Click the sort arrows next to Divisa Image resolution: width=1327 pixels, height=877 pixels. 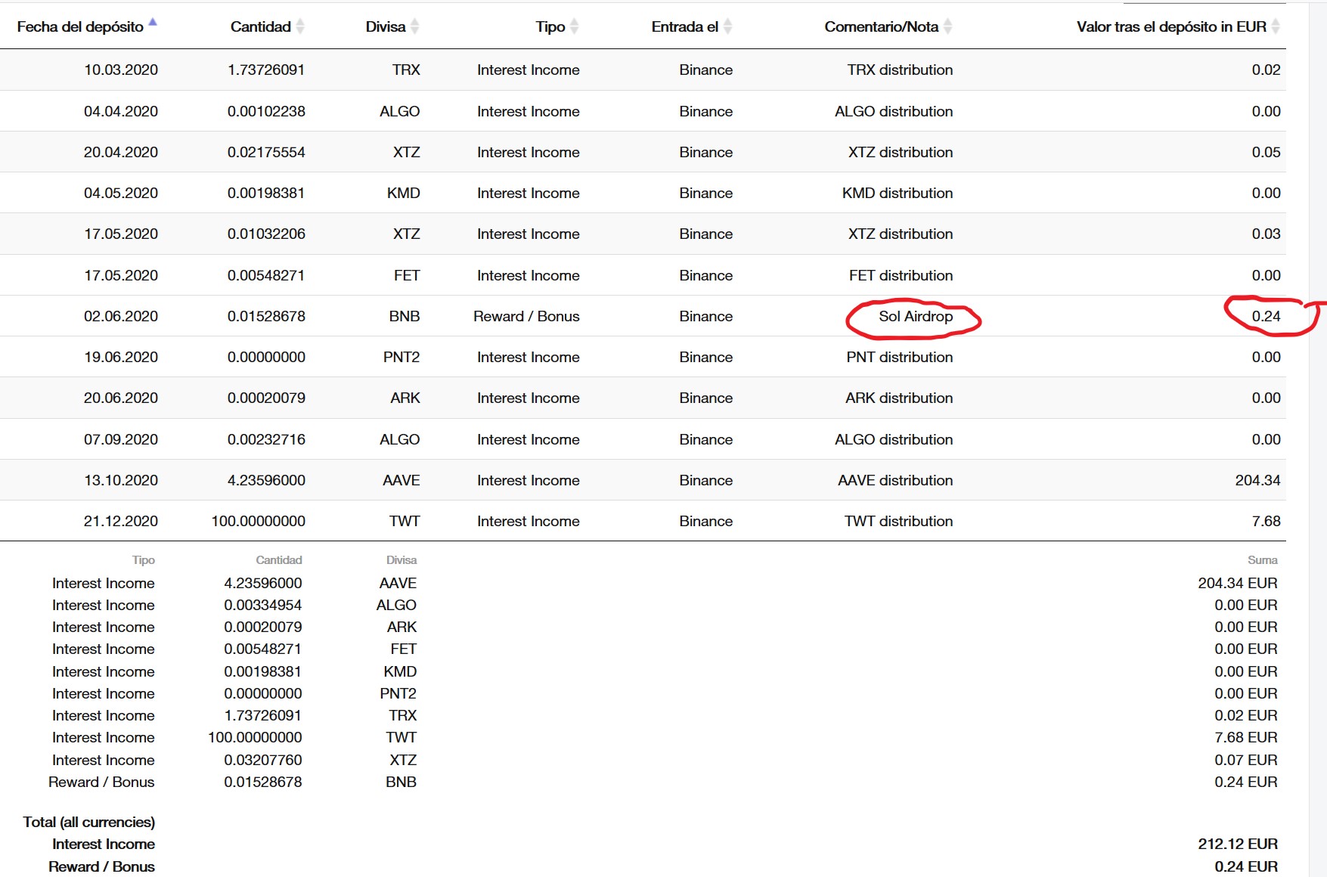click(414, 26)
